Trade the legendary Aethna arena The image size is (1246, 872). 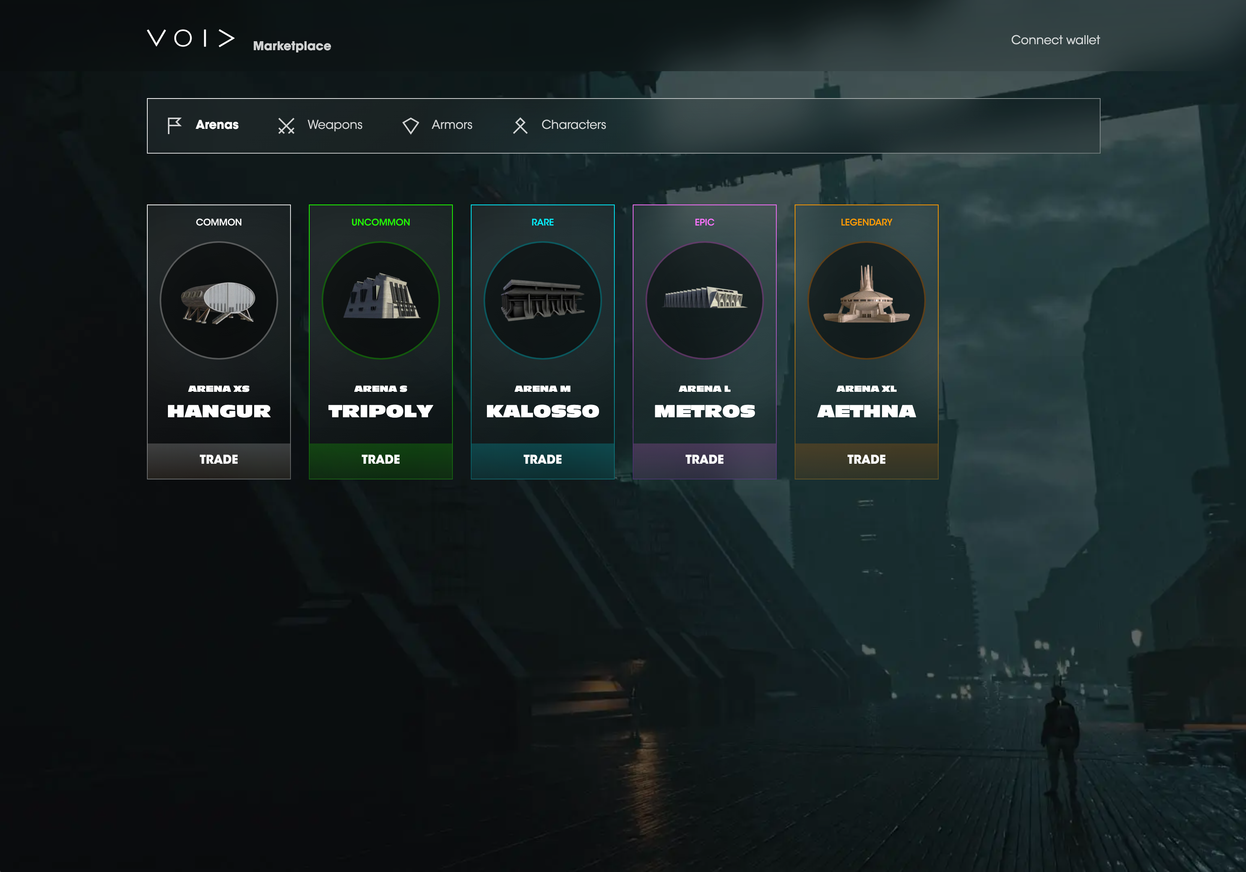pyautogui.click(x=866, y=460)
